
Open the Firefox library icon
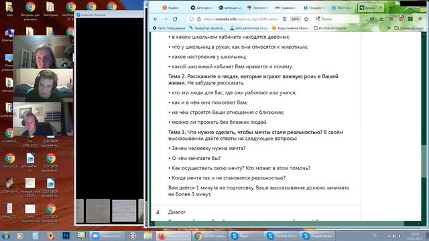(x=391, y=19)
